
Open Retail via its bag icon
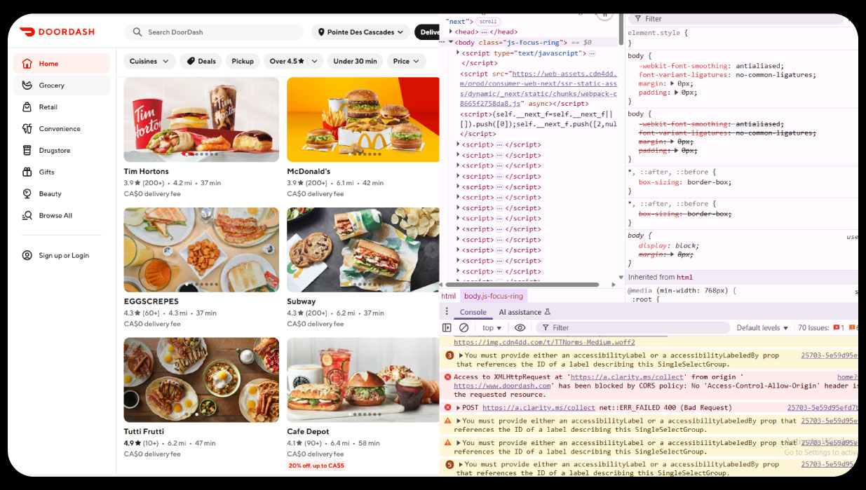[x=27, y=107]
